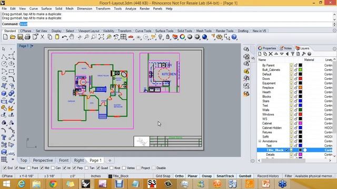The height and width of the screenshot is (189, 337).
Task: Click the Layers panel hammer tools icon
Action: point(304,54)
